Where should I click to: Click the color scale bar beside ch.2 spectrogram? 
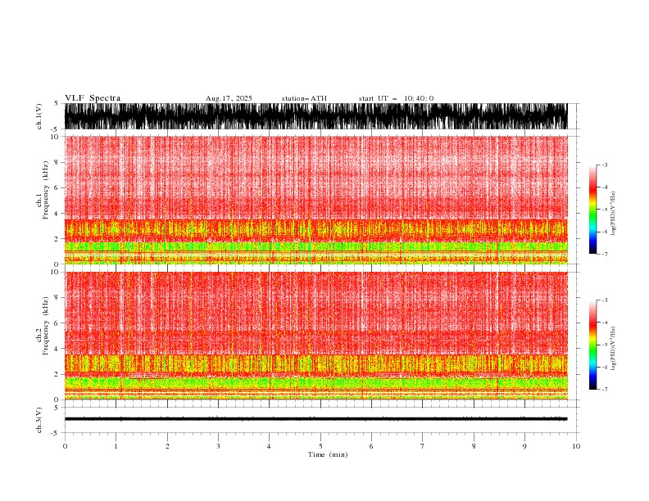point(592,345)
